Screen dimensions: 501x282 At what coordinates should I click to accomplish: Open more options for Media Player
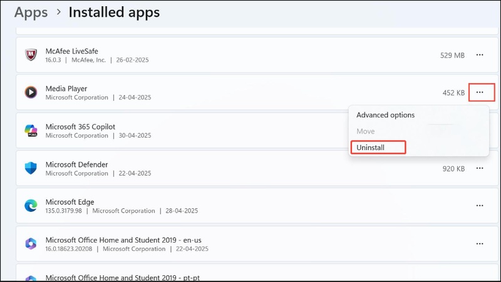(480, 92)
